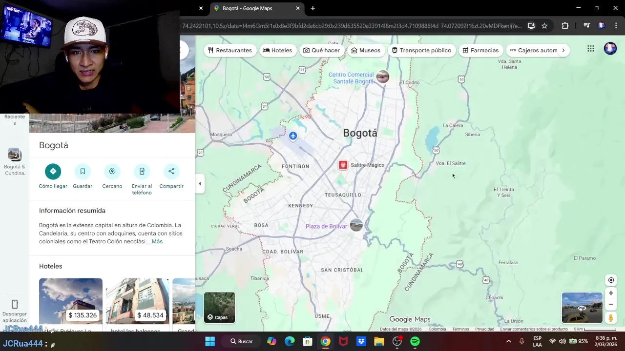Open Términos link in map footer
The width and height of the screenshot is (625, 351).
pos(460,329)
